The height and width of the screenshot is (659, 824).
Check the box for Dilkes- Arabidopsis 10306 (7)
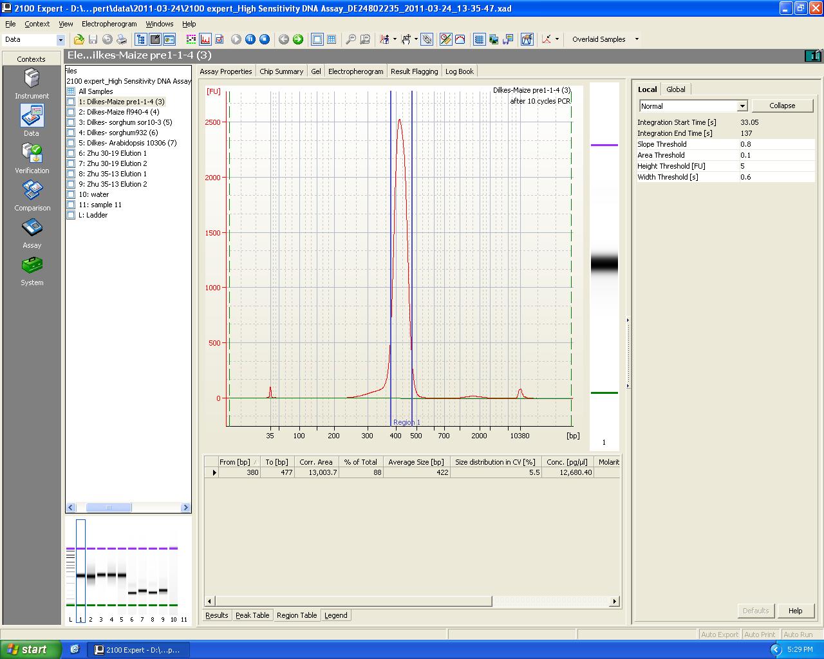pyautogui.click(x=71, y=143)
